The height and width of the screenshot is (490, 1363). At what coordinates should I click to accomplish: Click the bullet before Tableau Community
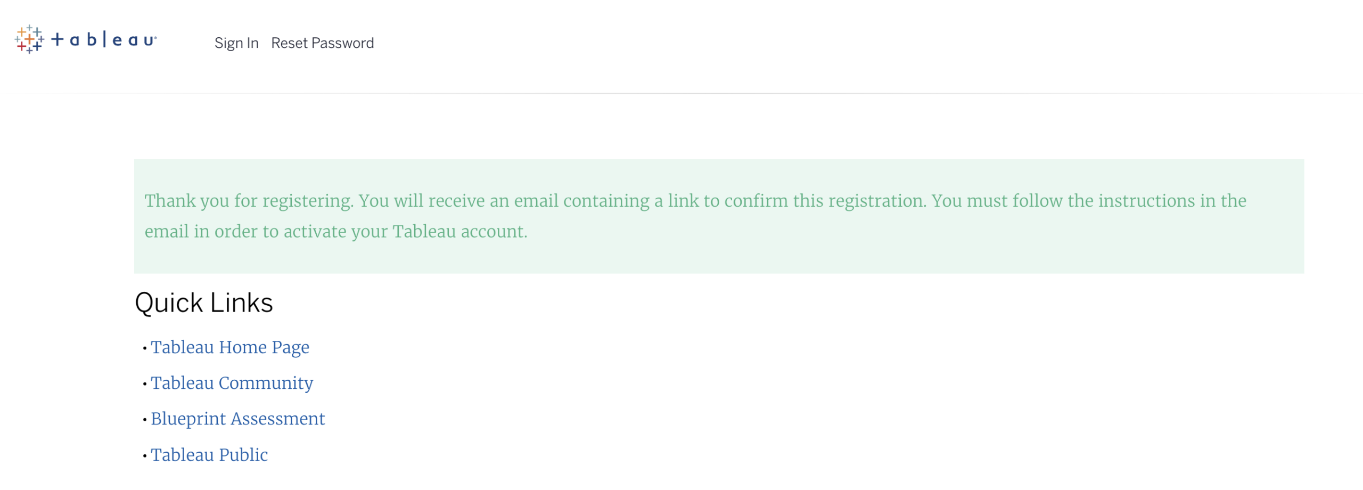pyautogui.click(x=144, y=384)
